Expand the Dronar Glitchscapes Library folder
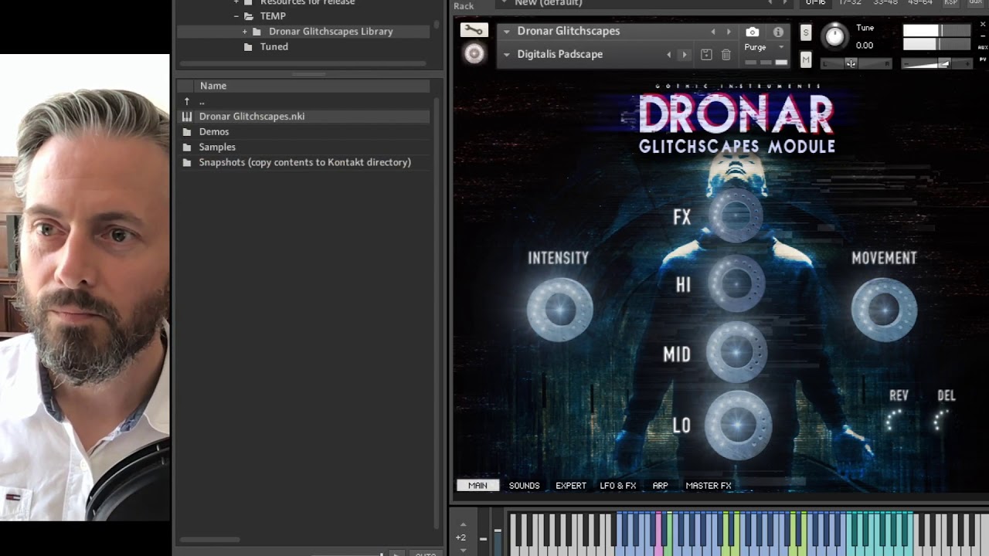The height and width of the screenshot is (556, 989). pyautogui.click(x=245, y=32)
